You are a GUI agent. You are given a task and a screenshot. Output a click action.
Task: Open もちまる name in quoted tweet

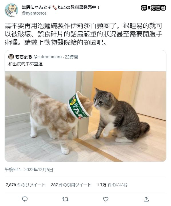click(x=24, y=57)
